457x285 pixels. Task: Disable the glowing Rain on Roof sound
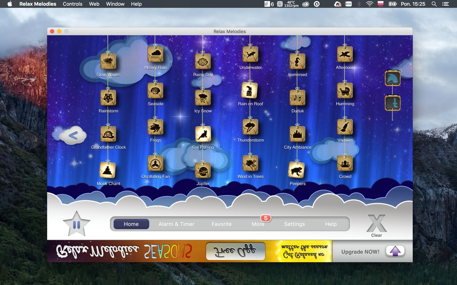(250, 90)
